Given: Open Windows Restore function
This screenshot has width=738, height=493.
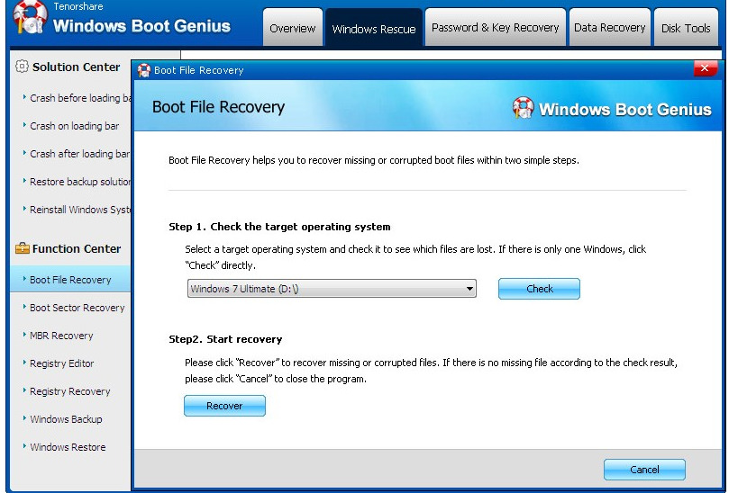Looking at the screenshot, I should [x=68, y=447].
